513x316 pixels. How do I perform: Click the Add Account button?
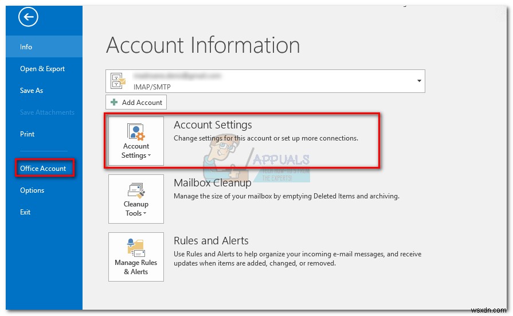[136, 102]
